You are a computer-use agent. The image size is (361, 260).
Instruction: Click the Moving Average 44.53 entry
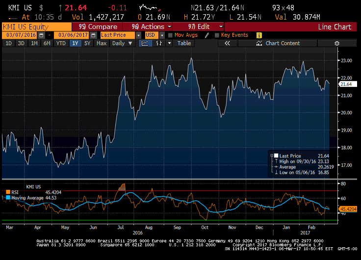click(x=31, y=198)
